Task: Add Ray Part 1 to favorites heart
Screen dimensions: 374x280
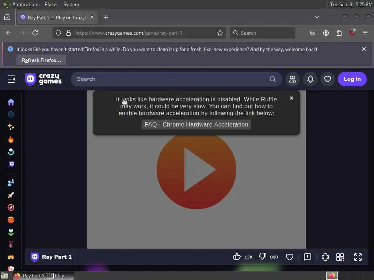Action: 290,257
